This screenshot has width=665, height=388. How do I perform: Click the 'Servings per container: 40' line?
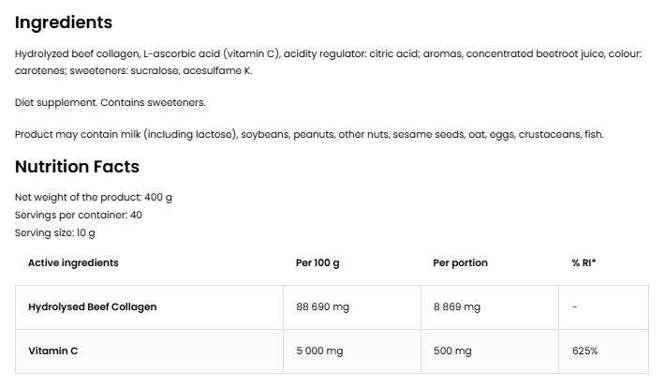coord(79,215)
